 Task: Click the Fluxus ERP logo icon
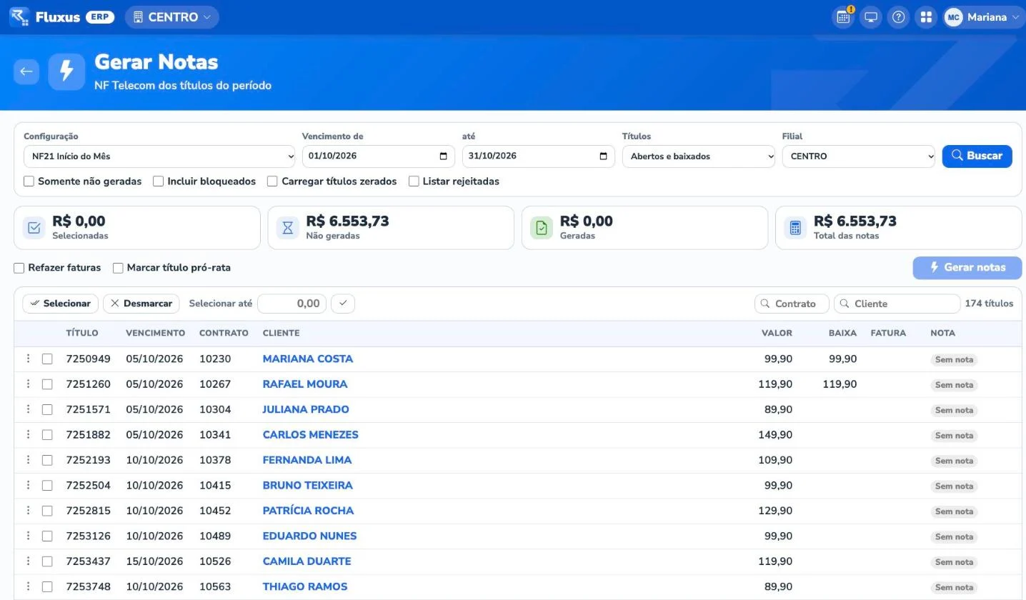[19, 16]
